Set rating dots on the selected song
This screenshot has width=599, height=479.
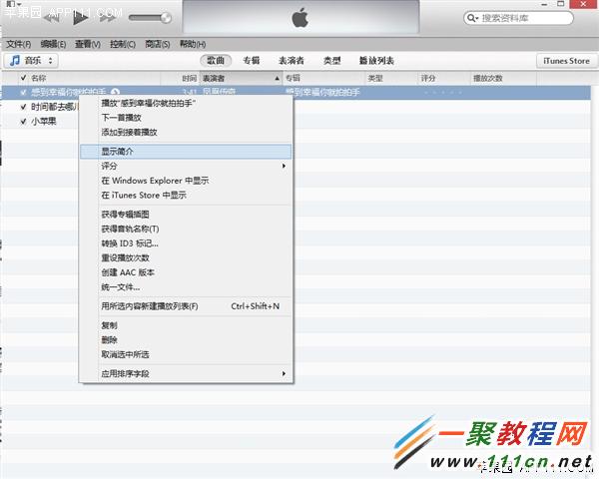pyautogui.click(x=443, y=92)
